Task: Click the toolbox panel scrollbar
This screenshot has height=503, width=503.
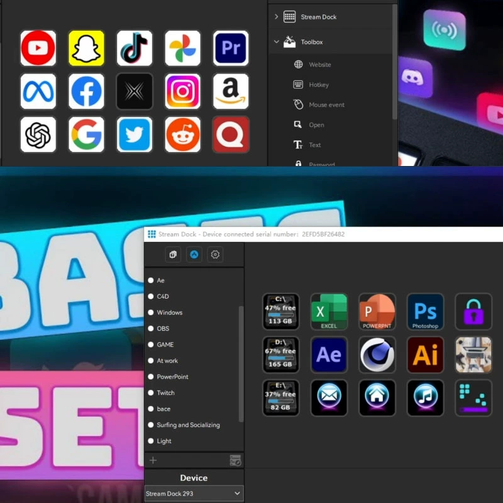Action: click(x=395, y=62)
